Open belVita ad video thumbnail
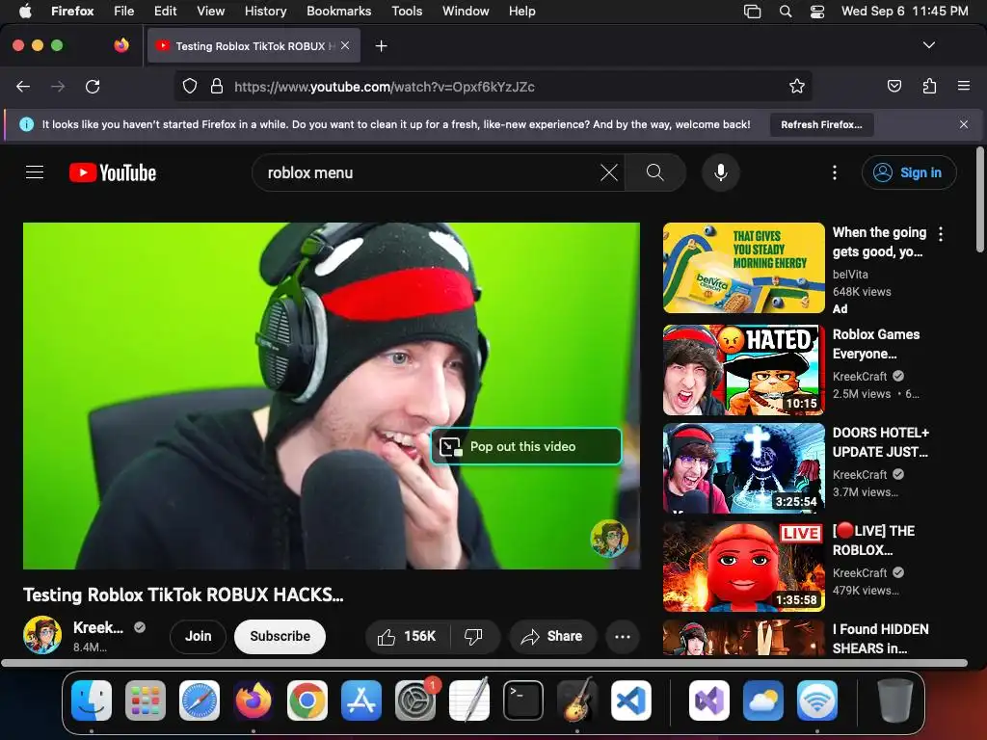 (x=743, y=268)
